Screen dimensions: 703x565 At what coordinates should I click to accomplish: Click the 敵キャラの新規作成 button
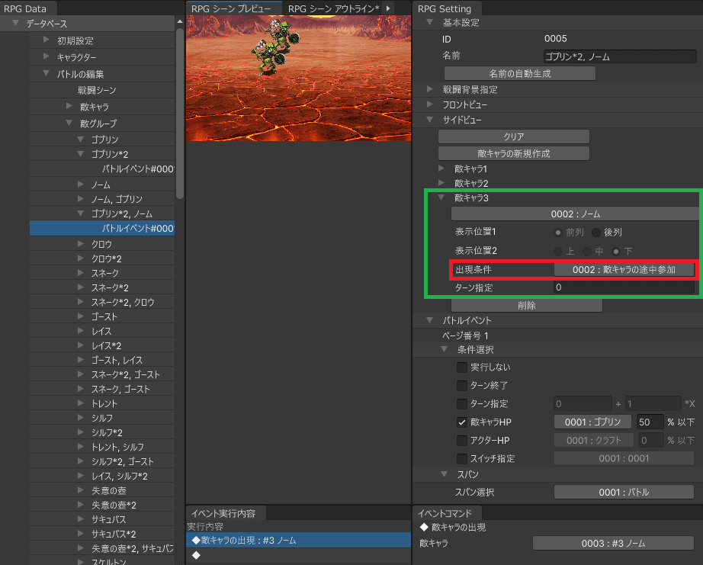513,153
